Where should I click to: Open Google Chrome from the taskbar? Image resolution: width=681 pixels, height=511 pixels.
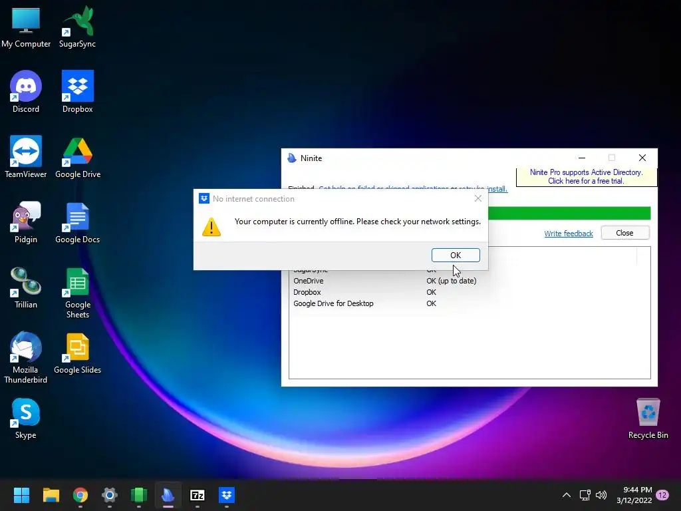80,495
